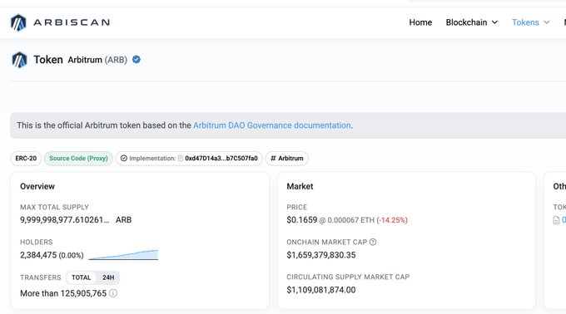The width and height of the screenshot is (566, 314).
Task: Open Arbitrum DAO Governance documentation link
Action: click(x=272, y=125)
